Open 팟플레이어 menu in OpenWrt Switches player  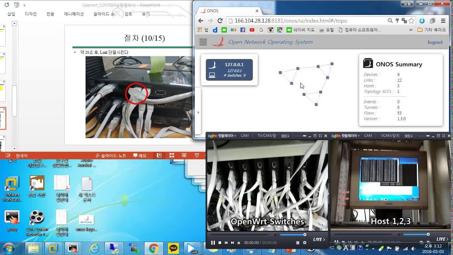(x=222, y=136)
